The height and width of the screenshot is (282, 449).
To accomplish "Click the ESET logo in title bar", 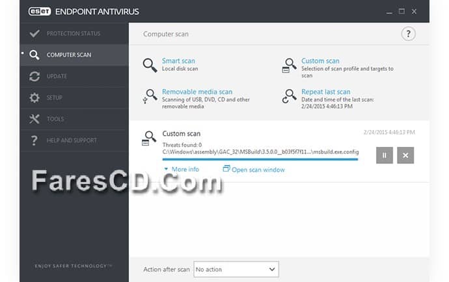I will pos(40,12).
